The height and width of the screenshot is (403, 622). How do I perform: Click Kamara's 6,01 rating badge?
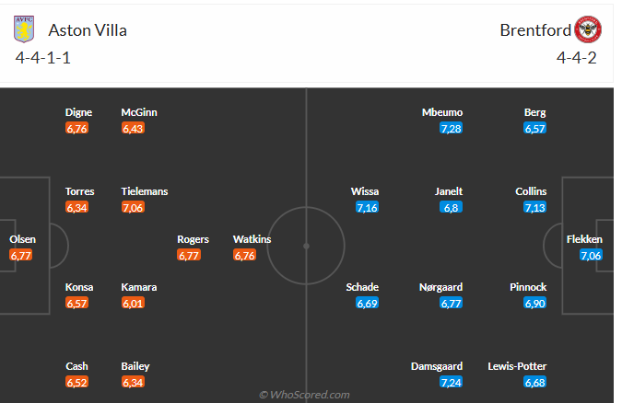point(133,304)
